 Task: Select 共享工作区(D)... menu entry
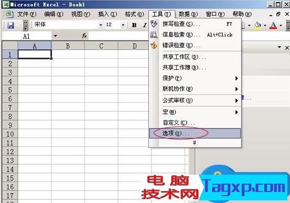pyautogui.click(x=195, y=57)
